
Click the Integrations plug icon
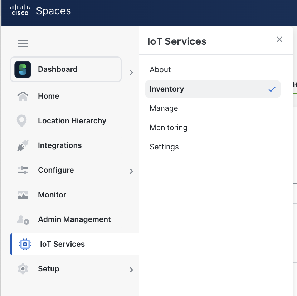coord(23,145)
